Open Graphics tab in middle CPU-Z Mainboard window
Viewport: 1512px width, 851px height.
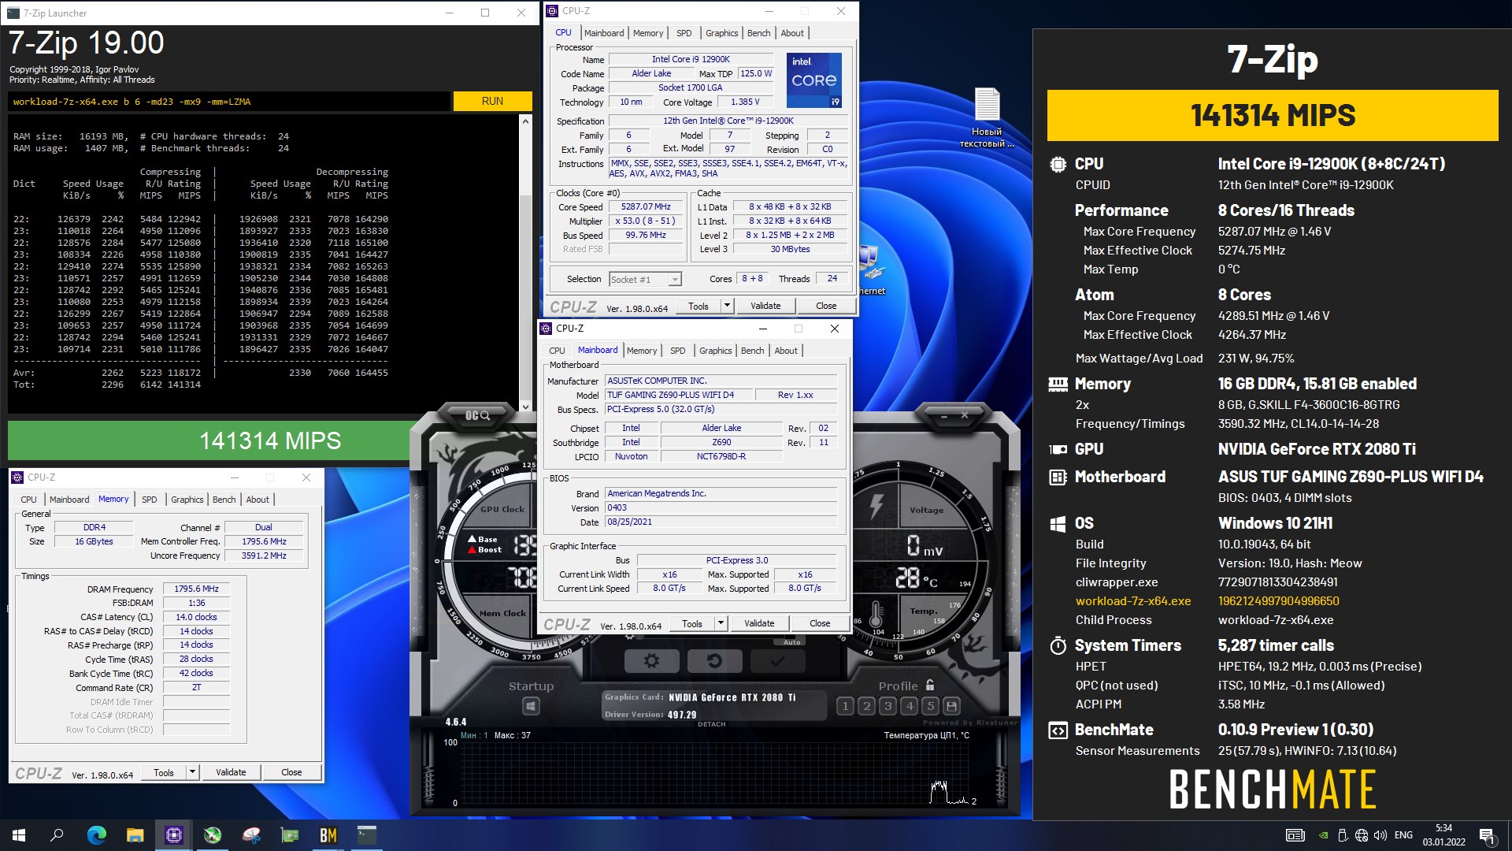click(716, 351)
